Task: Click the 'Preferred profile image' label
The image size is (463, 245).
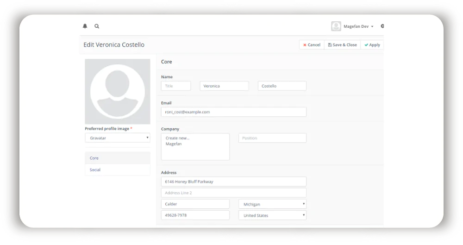Action: click(107, 129)
